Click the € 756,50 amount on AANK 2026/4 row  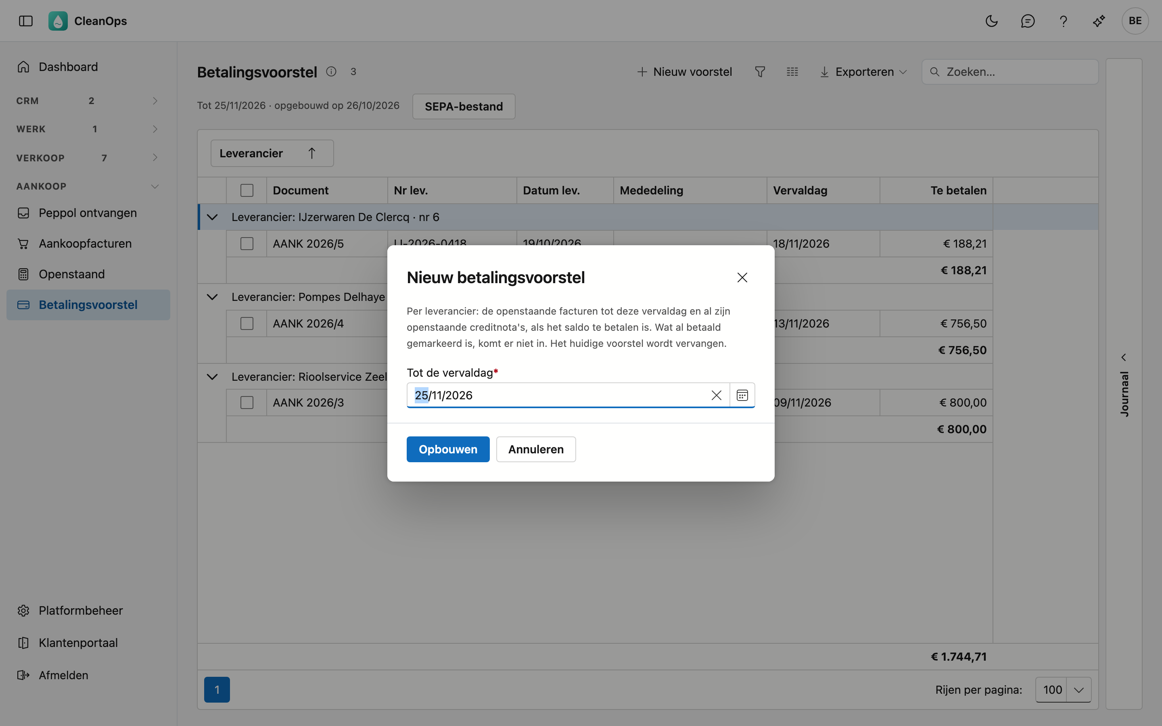tap(963, 323)
